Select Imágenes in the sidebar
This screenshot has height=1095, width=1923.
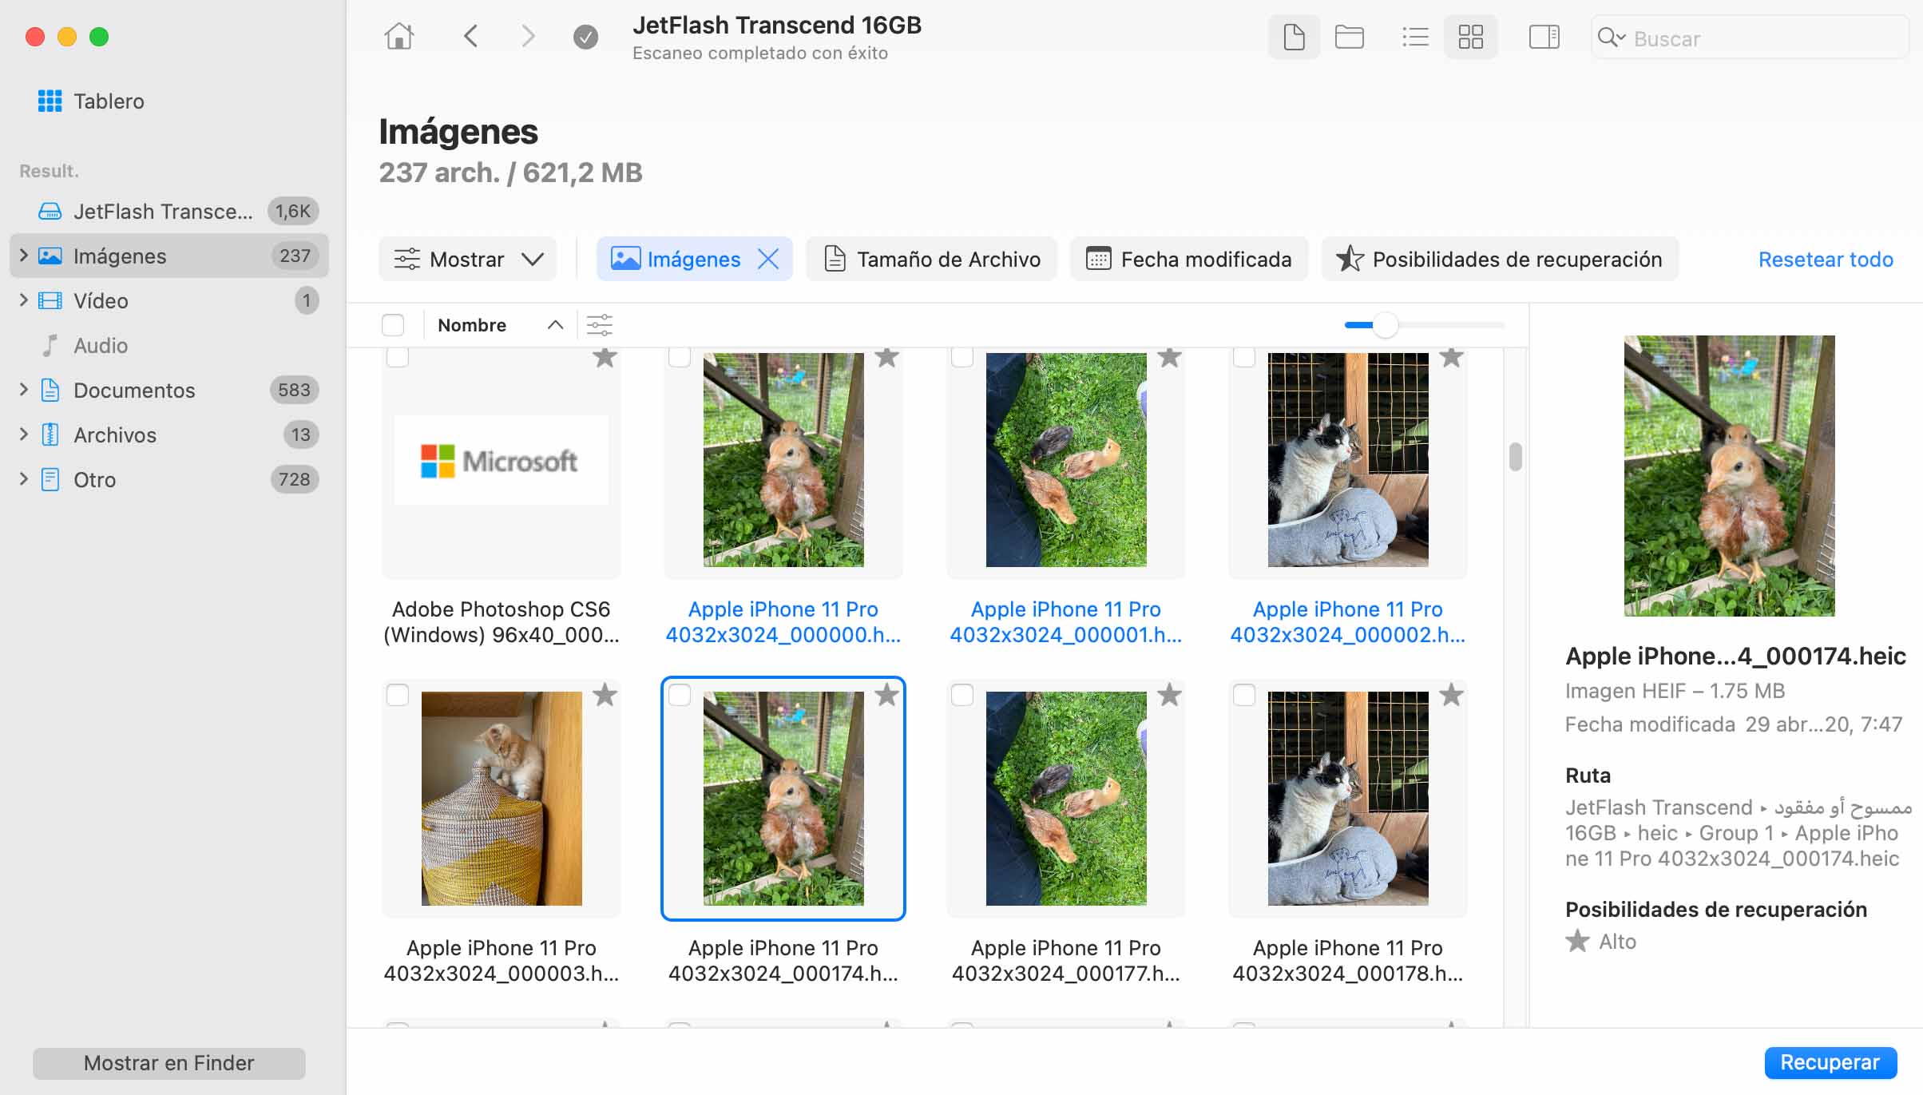tap(169, 256)
